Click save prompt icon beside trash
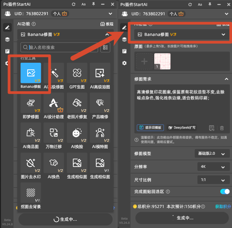This screenshot has height=228, width=232. tap(211, 128)
